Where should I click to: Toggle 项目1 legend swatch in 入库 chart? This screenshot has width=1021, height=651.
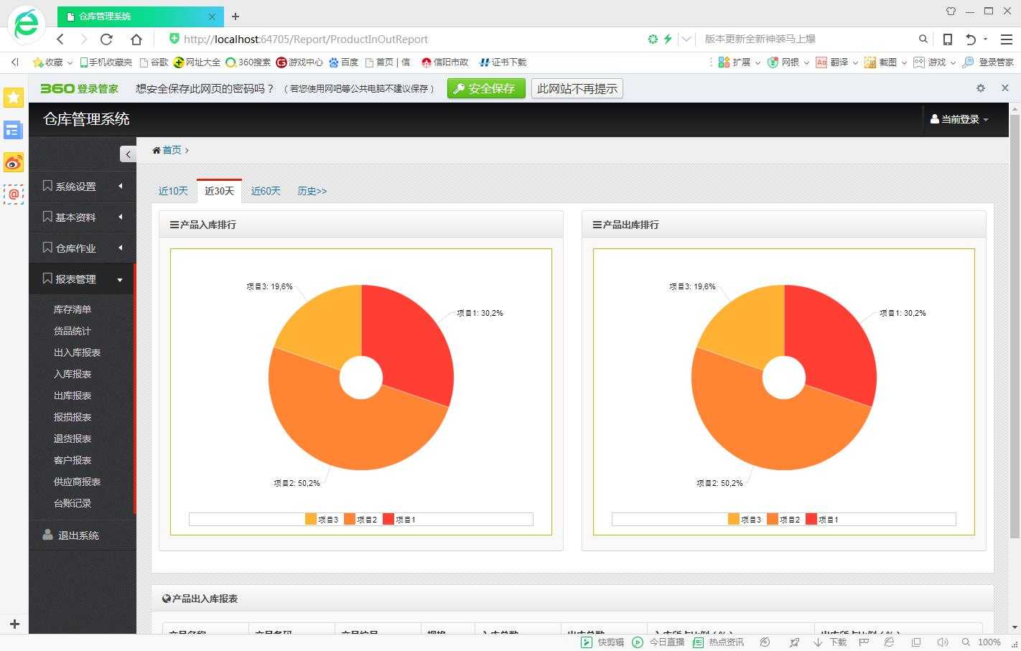click(x=388, y=519)
